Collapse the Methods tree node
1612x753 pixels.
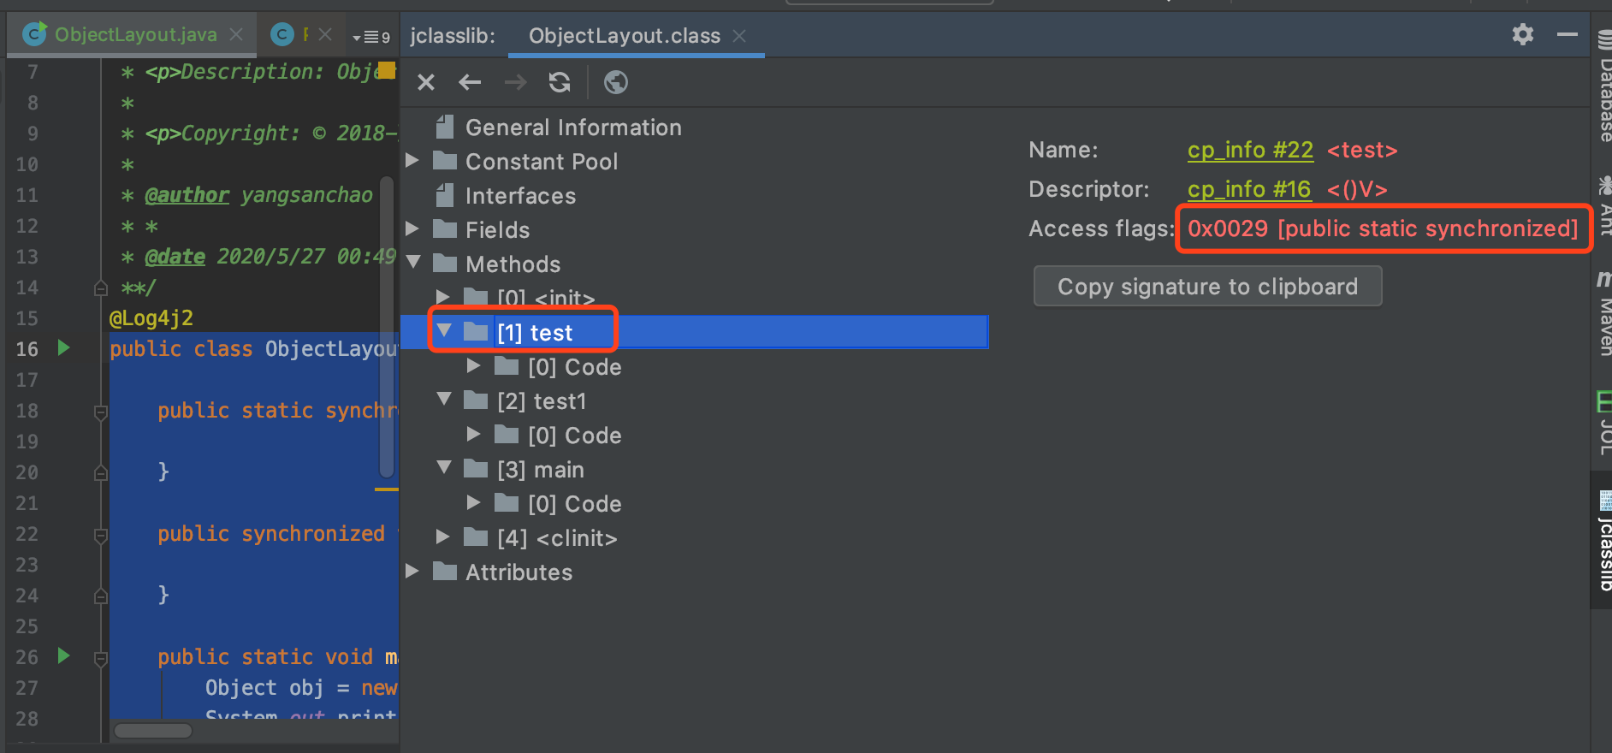click(x=413, y=263)
